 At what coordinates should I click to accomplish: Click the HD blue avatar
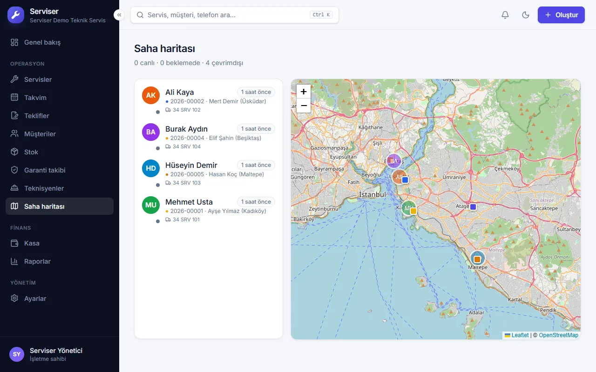151,168
